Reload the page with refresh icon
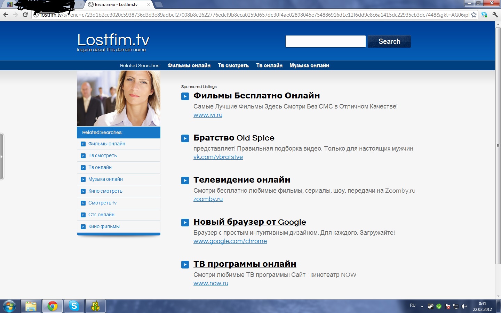The width and height of the screenshot is (501, 313). pos(25,15)
